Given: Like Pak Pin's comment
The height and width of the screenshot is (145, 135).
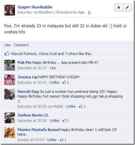Looking at the screenshot, I should point(53,68).
